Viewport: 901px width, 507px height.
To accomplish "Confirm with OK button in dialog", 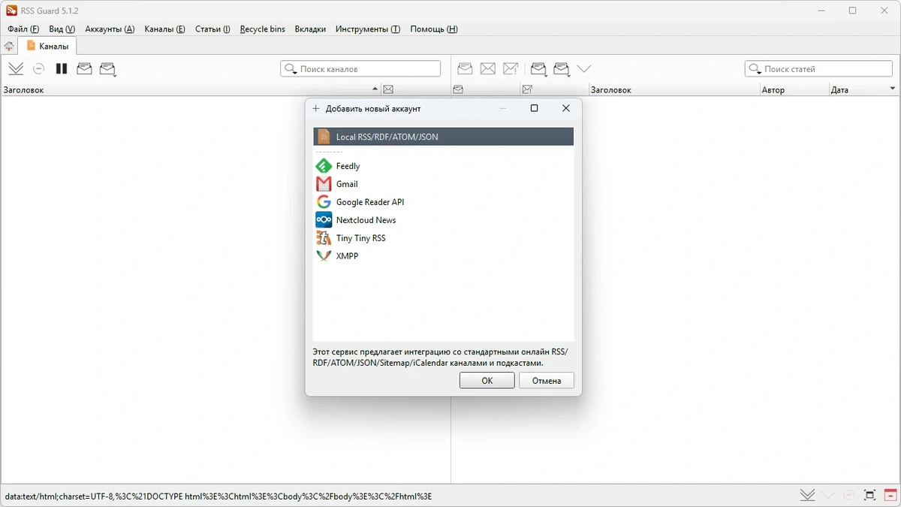I will click(487, 381).
